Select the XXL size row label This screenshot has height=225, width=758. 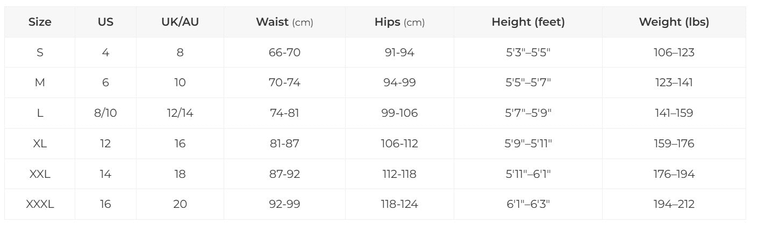coord(40,174)
